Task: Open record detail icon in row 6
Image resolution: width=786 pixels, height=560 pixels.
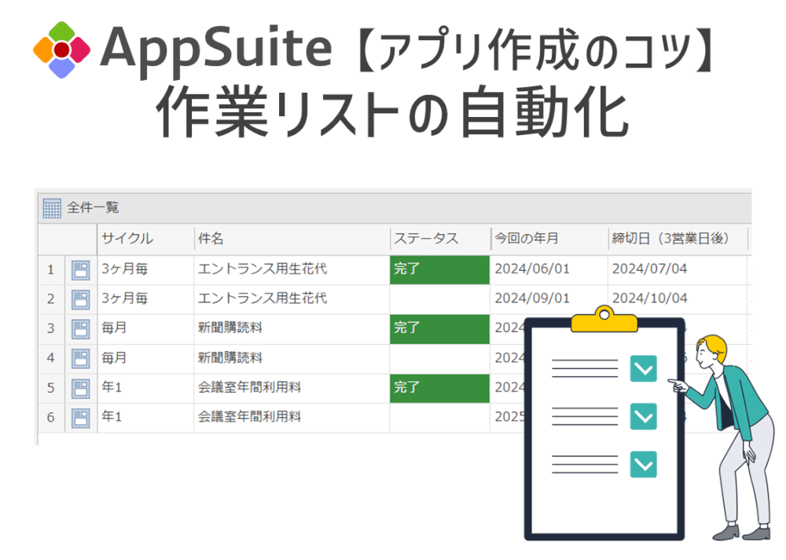Action: (81, 418)
